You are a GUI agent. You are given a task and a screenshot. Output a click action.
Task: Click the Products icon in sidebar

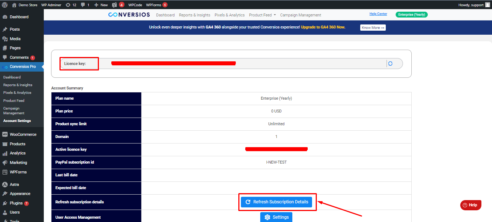click(x=5, y=144)
